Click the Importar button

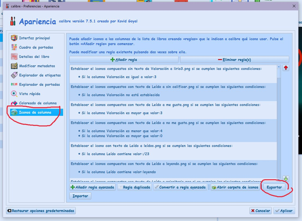click(x=80, y=196)
